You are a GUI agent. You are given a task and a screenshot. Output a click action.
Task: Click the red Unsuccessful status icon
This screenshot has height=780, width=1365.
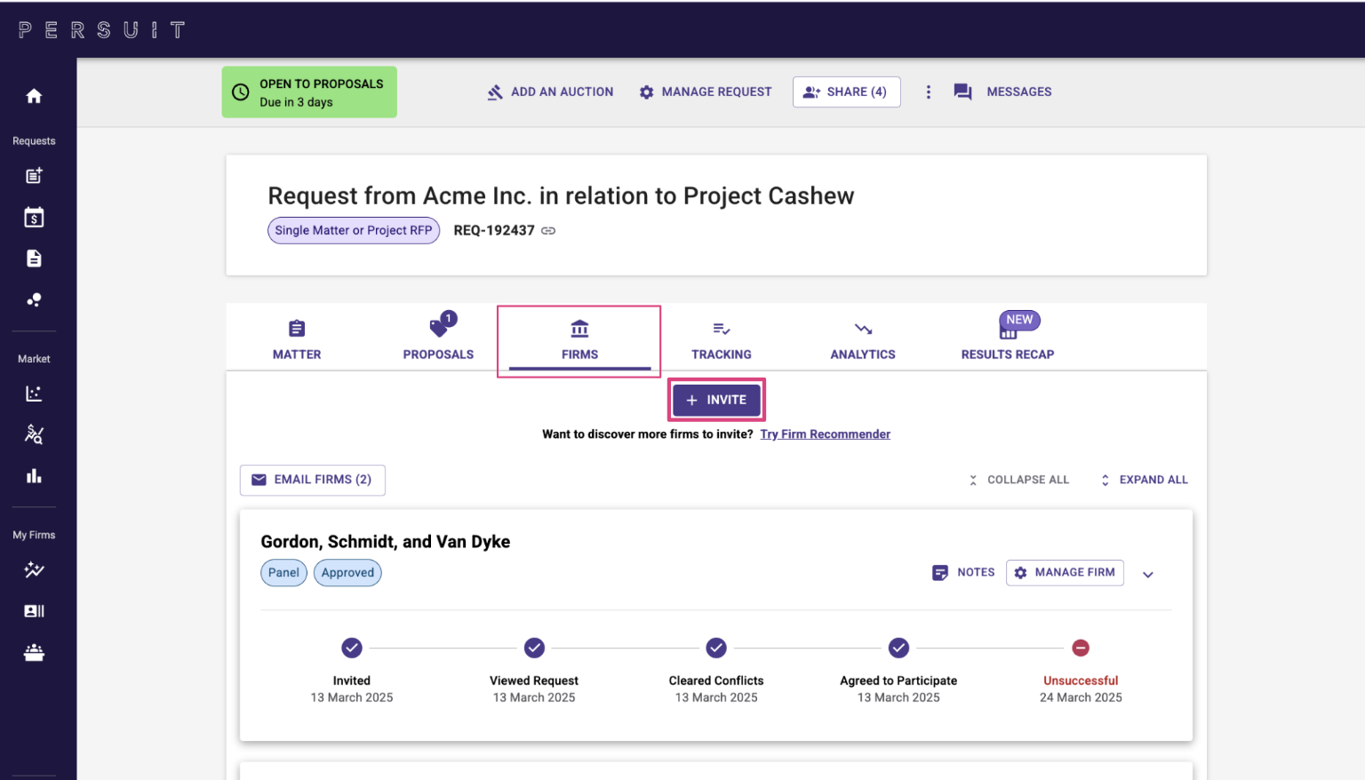click(1081, 648)
